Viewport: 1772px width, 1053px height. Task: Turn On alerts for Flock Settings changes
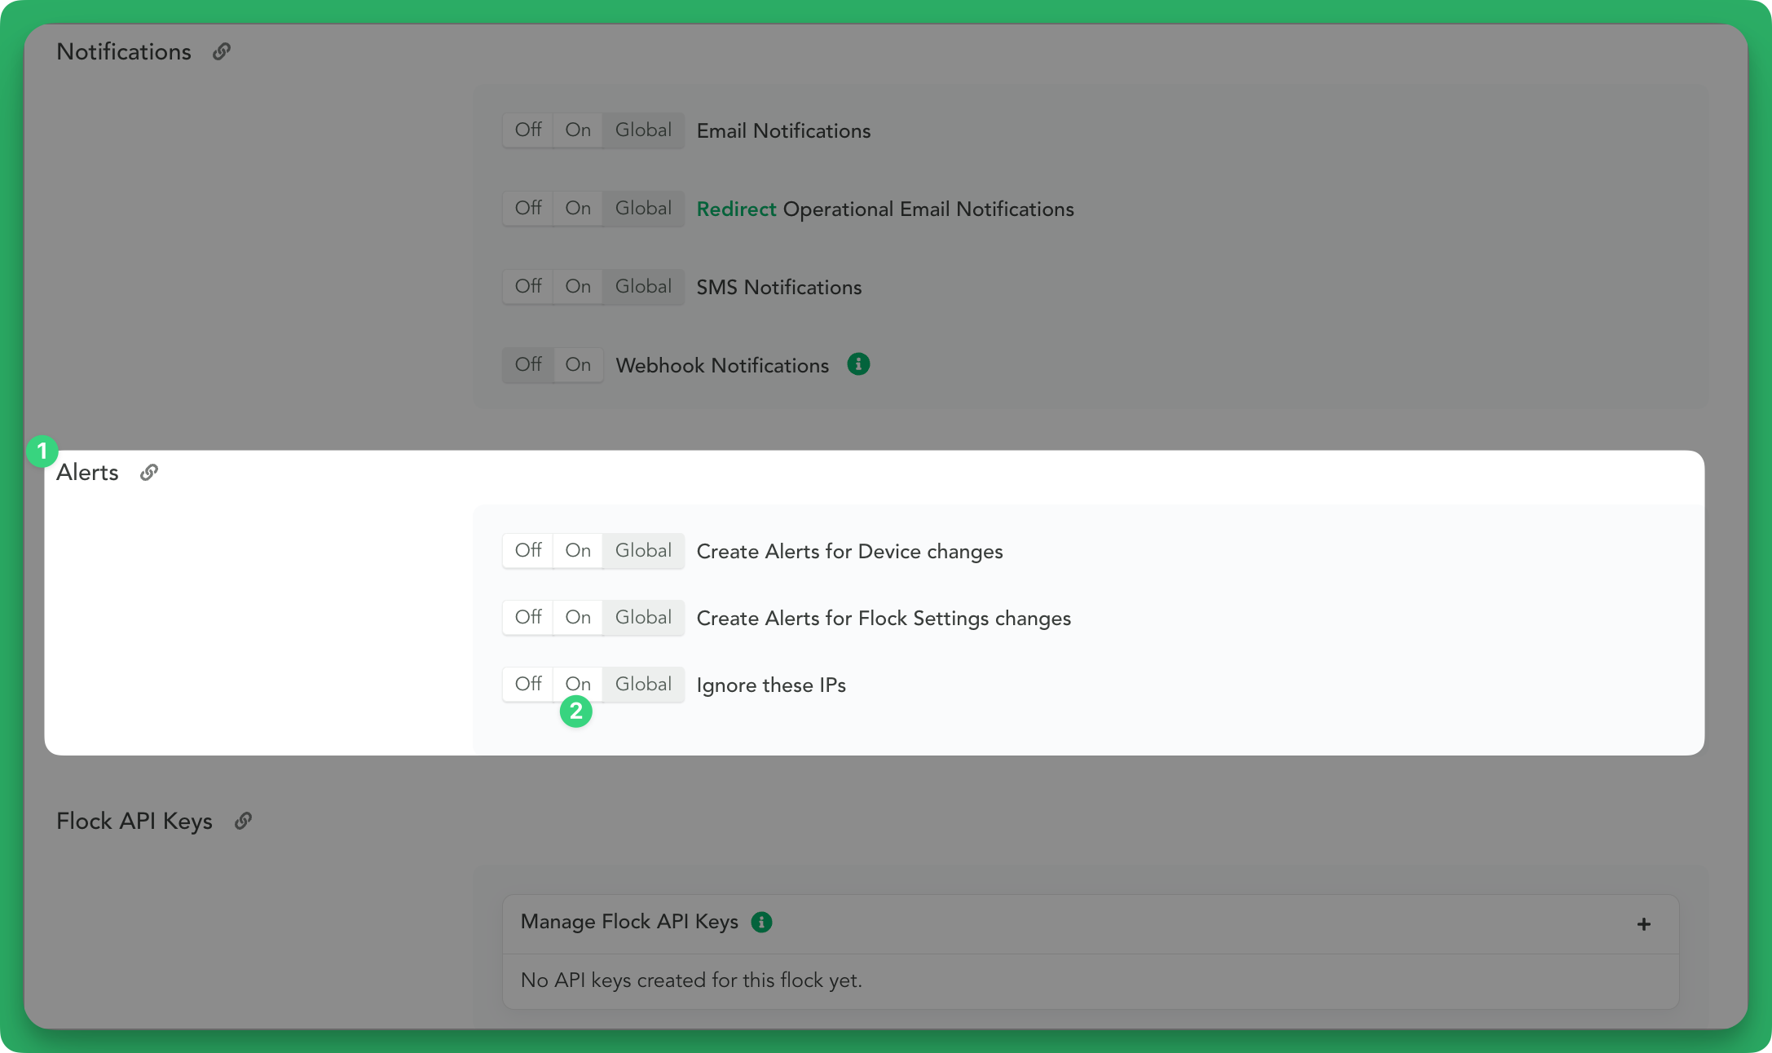coord(578,618)
